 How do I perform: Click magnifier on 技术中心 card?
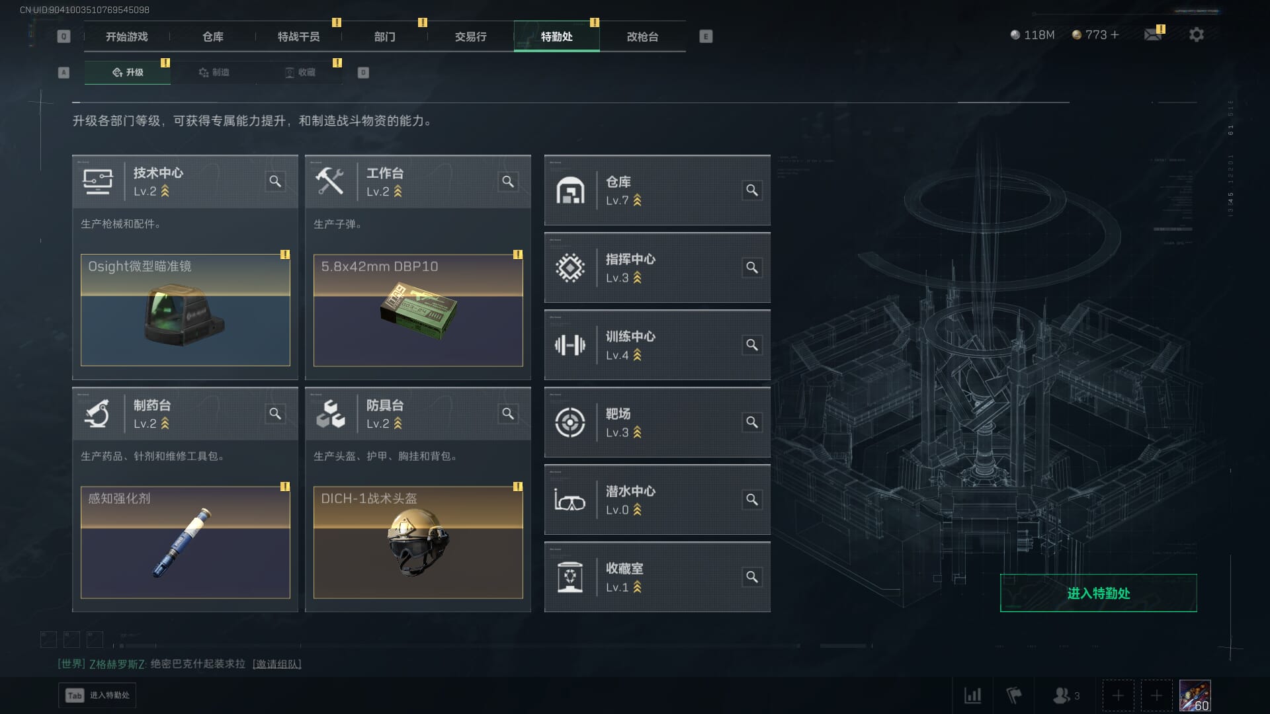point(275,181)
